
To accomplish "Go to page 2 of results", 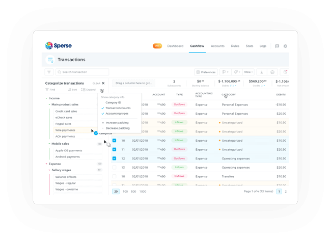I will (x=286, y=192).
